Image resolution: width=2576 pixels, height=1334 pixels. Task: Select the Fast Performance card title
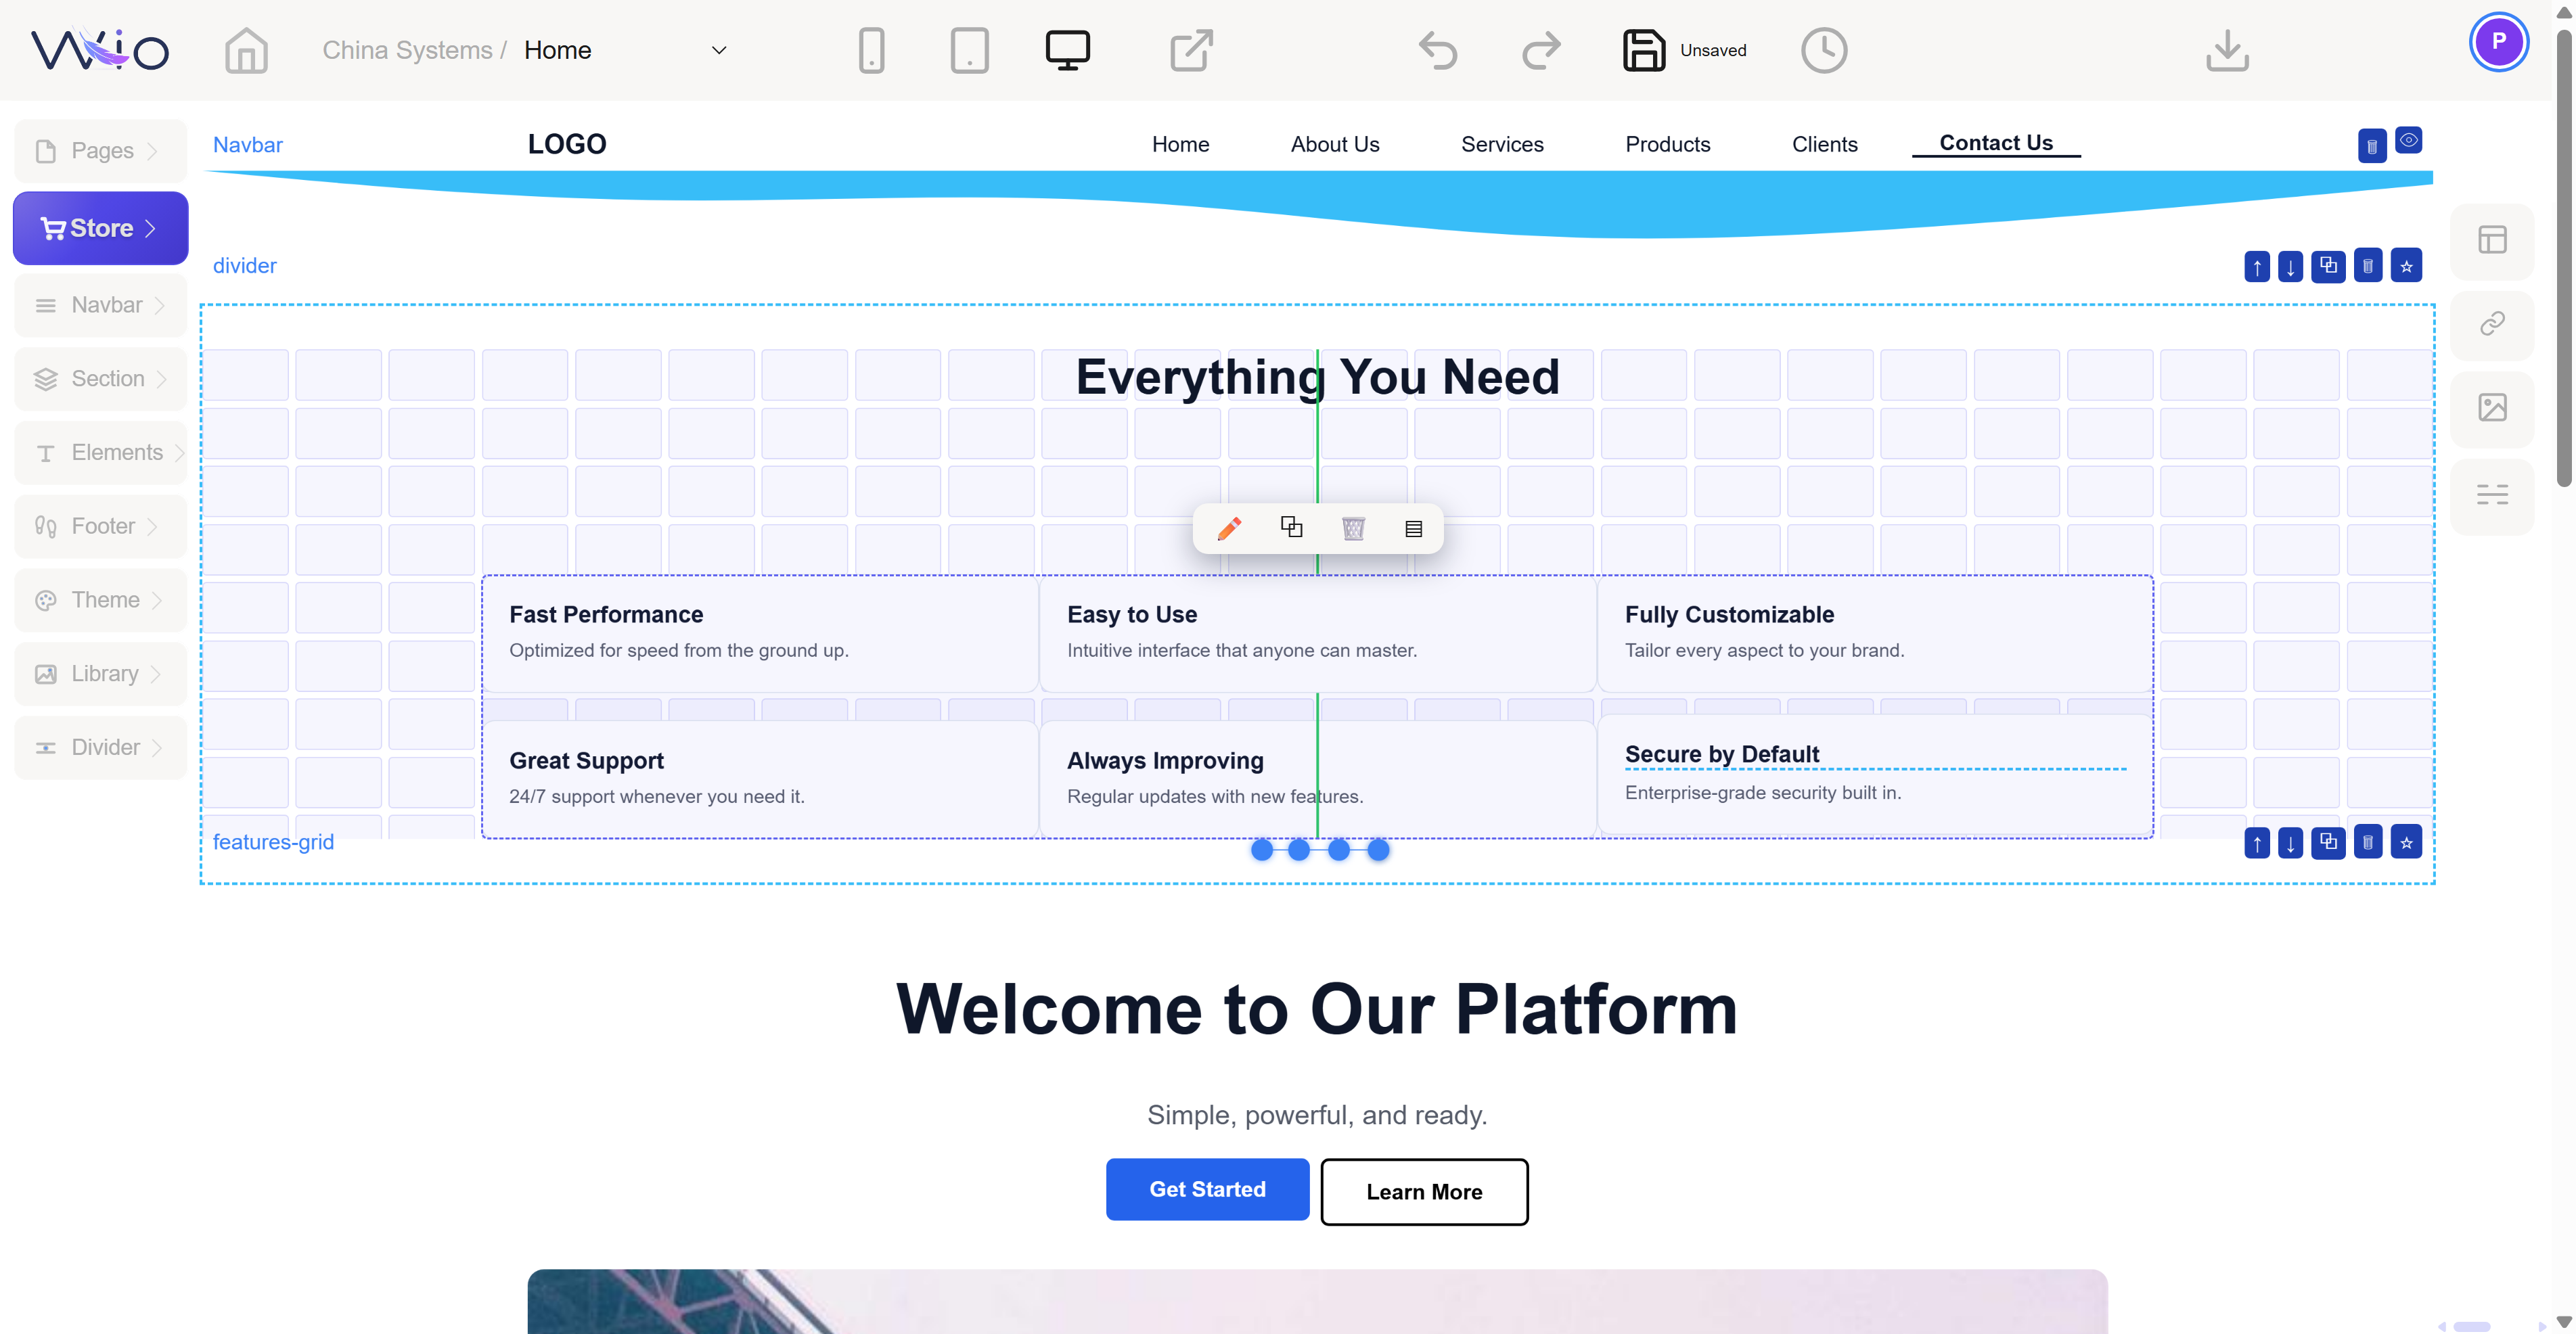(606, 615)
